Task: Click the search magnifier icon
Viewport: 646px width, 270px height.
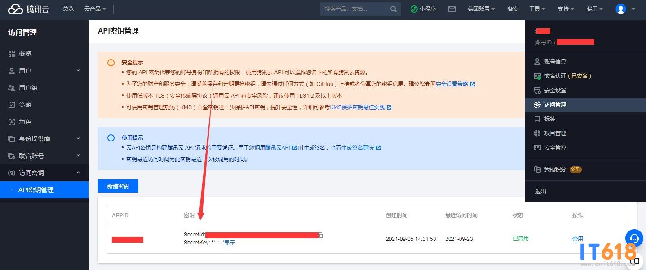Action: 394,9
